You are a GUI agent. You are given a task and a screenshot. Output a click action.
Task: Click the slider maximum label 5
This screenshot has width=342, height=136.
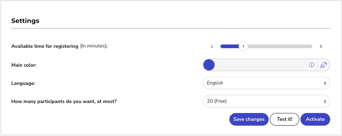pyautogui.click(x=321, y=46)
